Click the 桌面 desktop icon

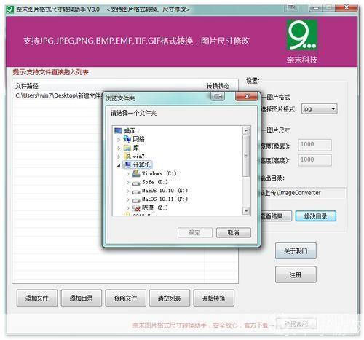point(118,131)
